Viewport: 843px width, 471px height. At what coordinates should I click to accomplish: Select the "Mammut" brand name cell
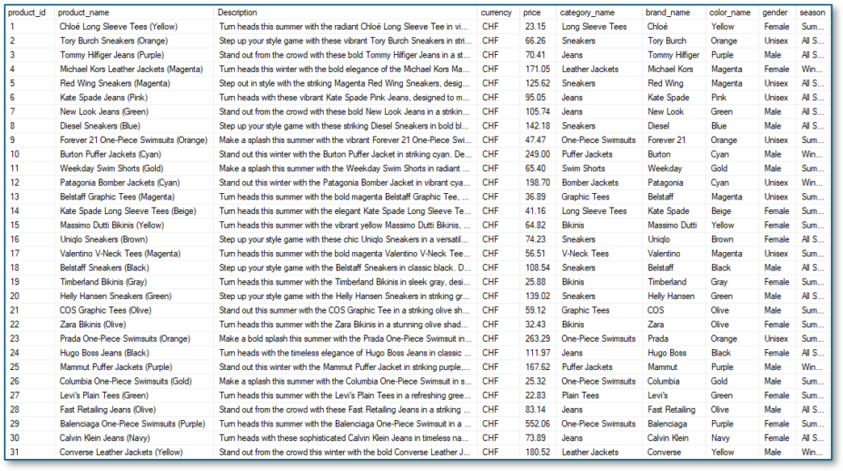pyautogui.click(x=662, y=368)
